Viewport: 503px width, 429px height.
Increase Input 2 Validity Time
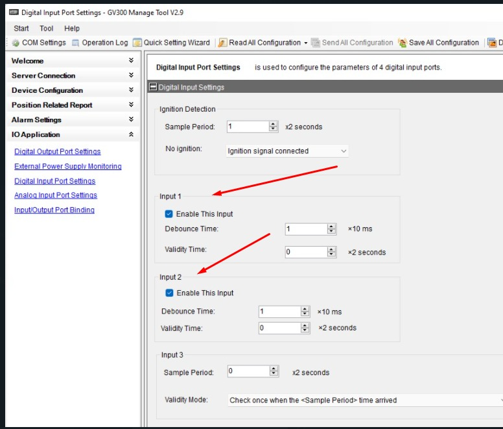tap(305, 325)
